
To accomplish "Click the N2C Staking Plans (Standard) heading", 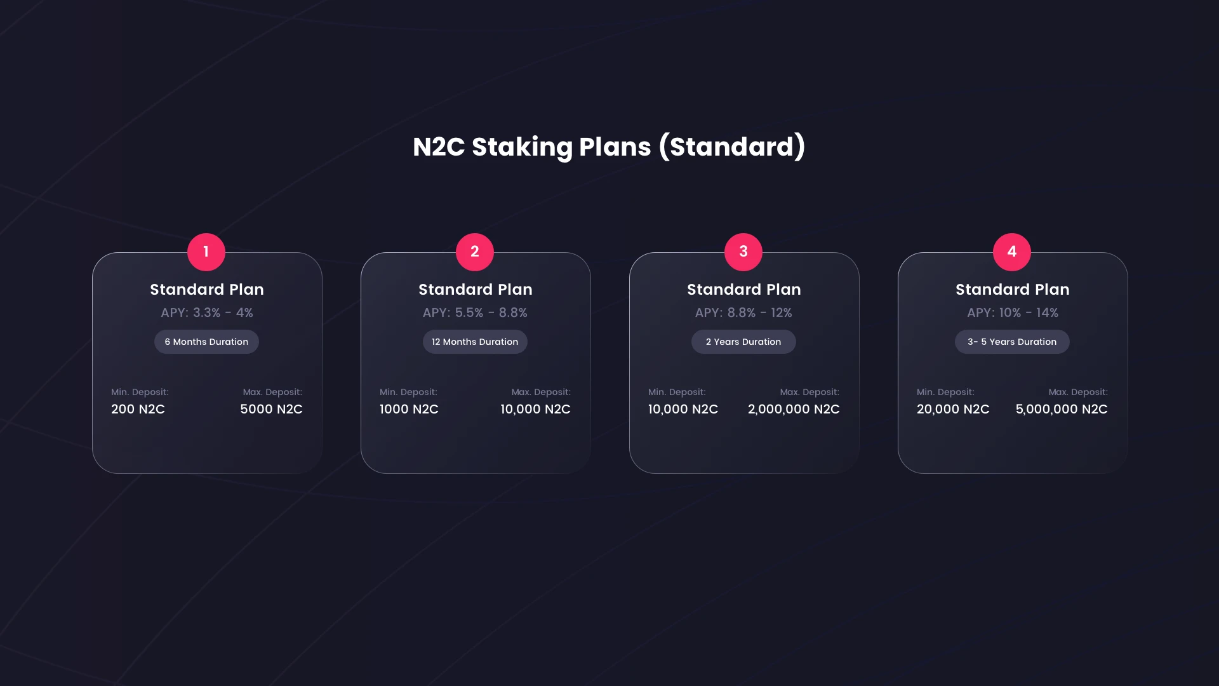I will [x=609, y=147].
